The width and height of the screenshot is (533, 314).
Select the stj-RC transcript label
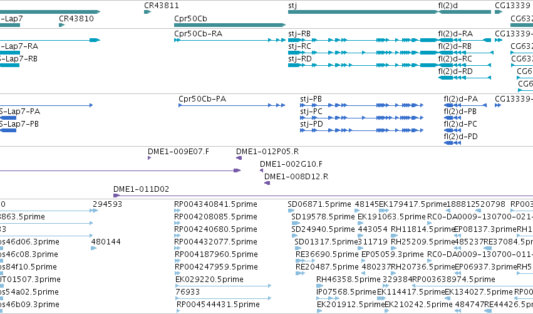click(x=299, y=46)
